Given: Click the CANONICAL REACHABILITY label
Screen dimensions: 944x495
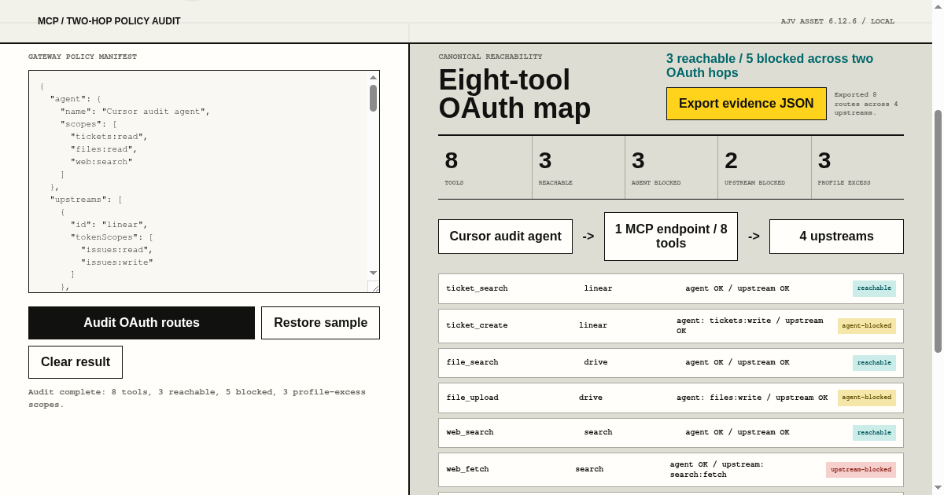Looking at the screenshot, I should [490, 57].
